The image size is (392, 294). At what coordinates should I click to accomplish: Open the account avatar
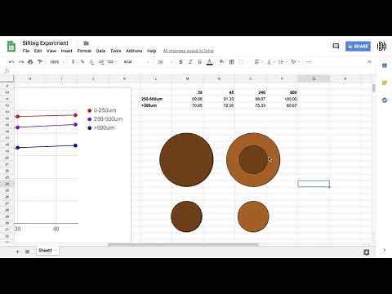[x=381, y=47]
